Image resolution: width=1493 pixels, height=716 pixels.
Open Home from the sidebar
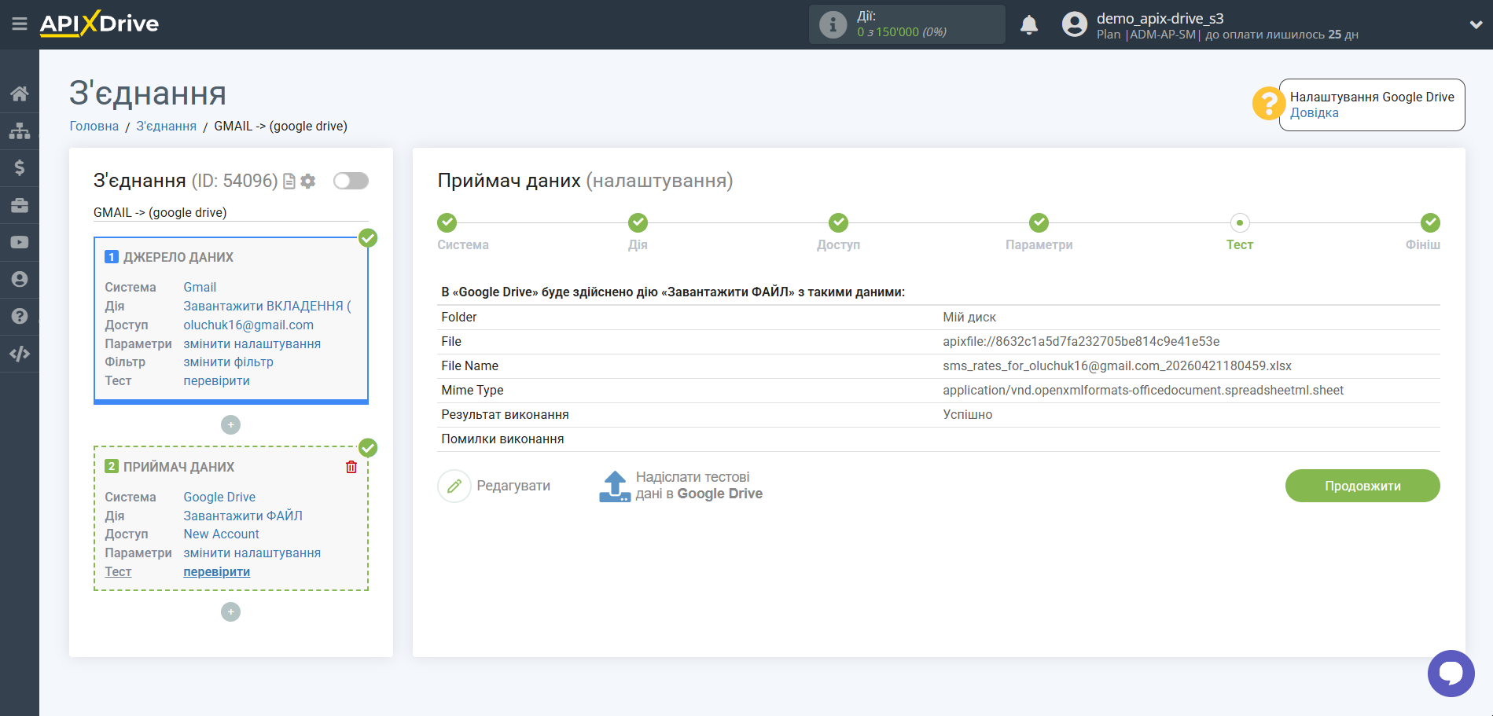(x=20, y=94)
